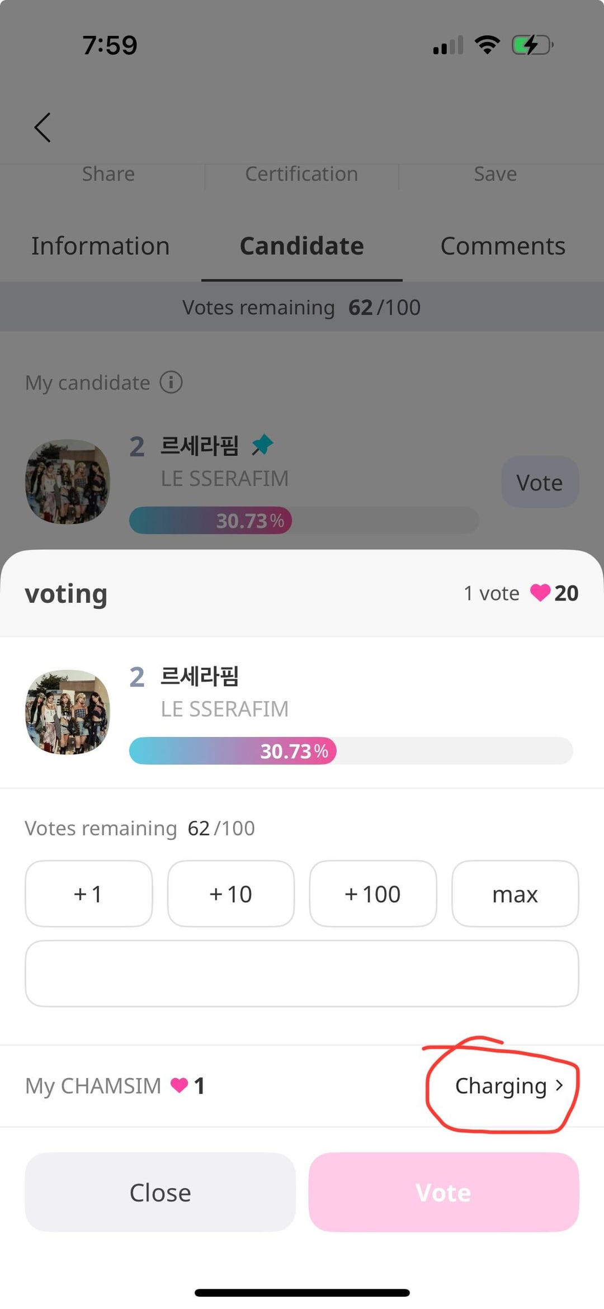Add +100 votes
This screenshot has width=604, height=1309.
point(372,894)
